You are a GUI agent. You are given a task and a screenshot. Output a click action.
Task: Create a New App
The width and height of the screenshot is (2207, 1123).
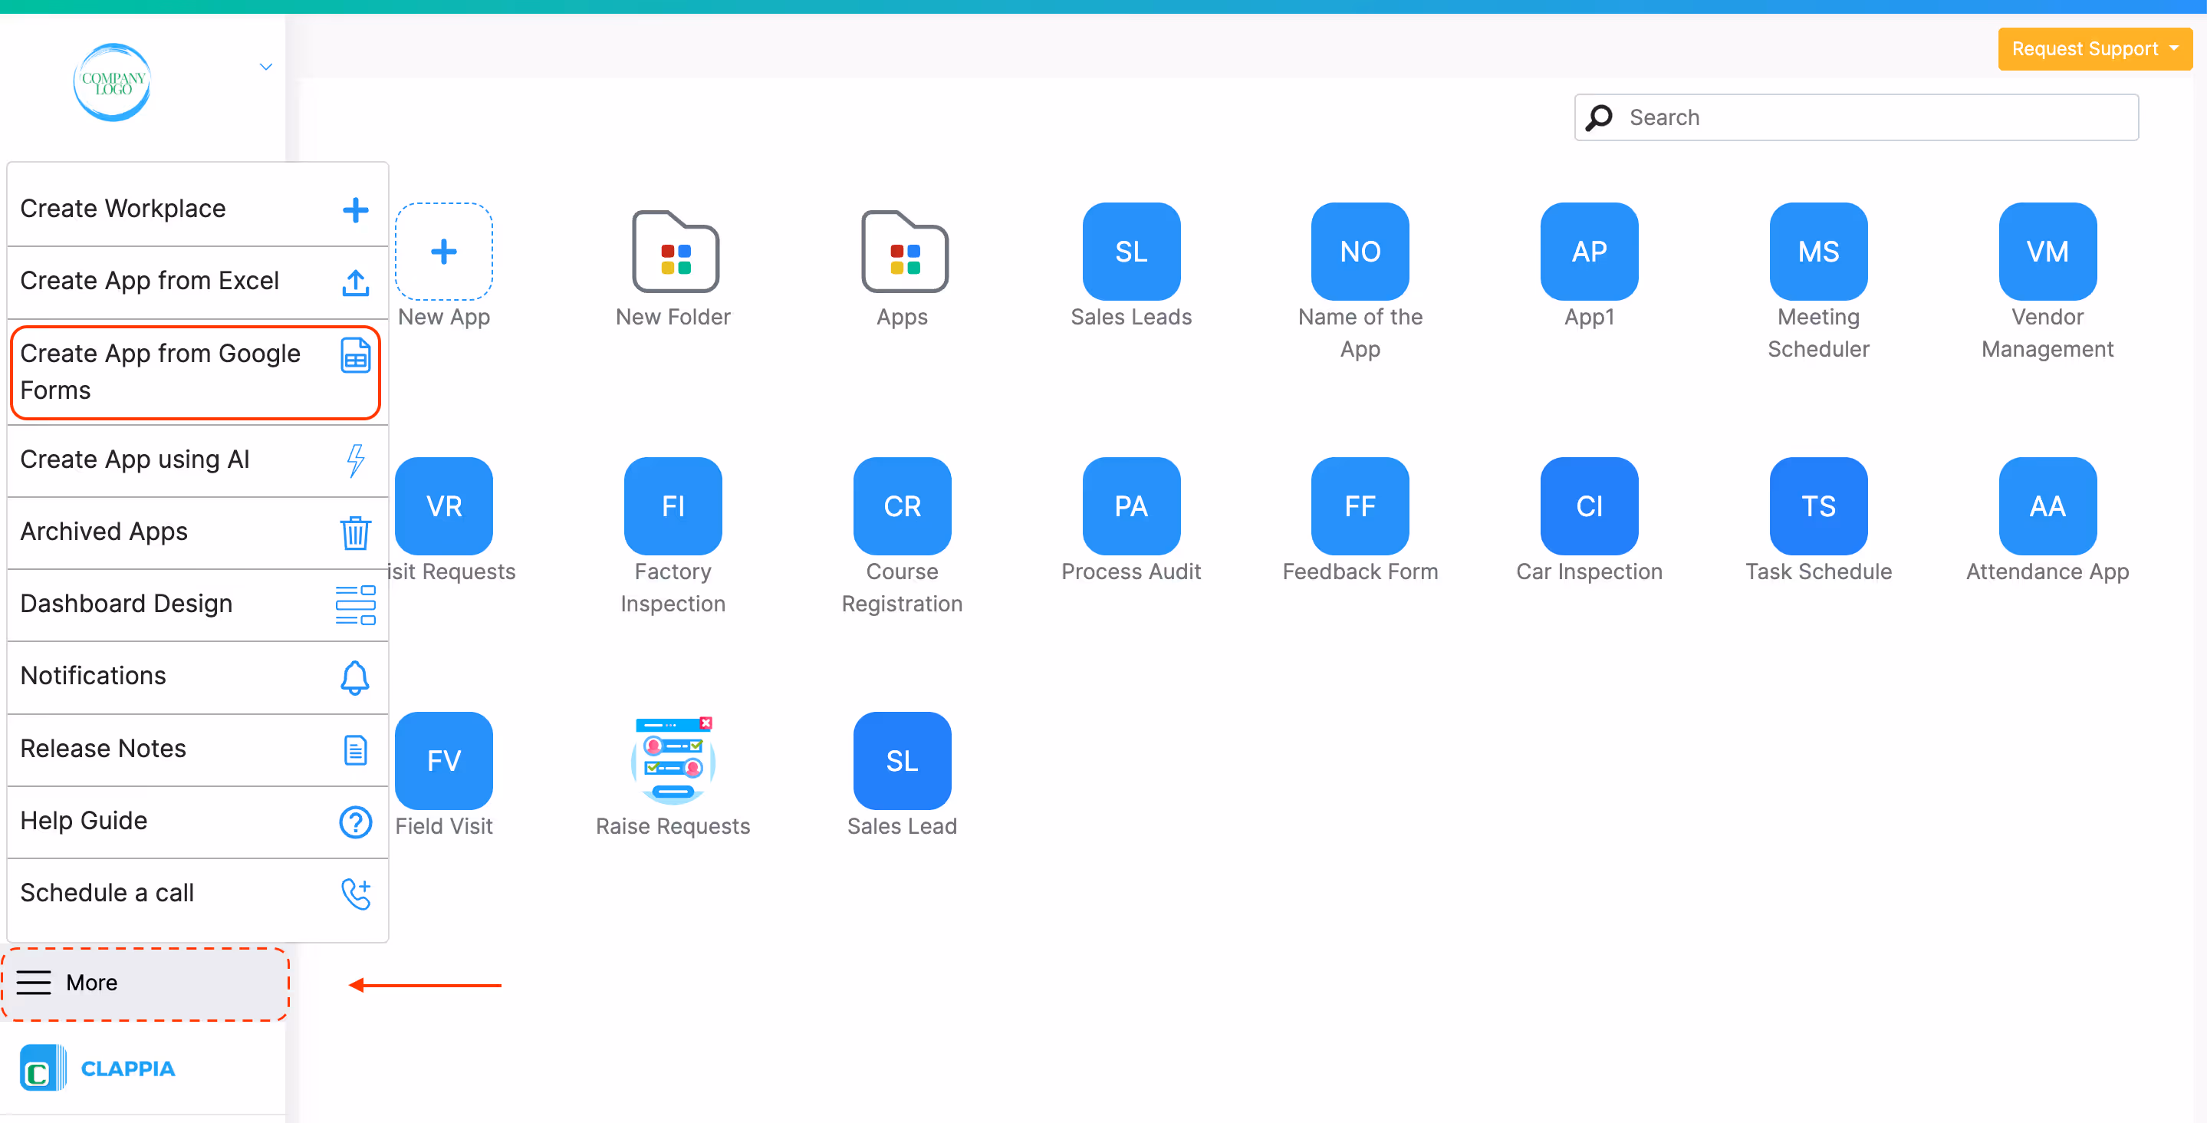[444, 251]
